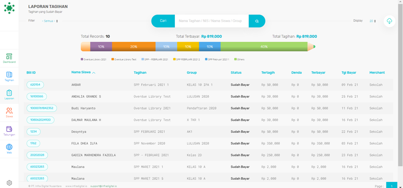Select student name AKBAR
The width and height of the screenshot is (403, 188).
tap(76, 84)
